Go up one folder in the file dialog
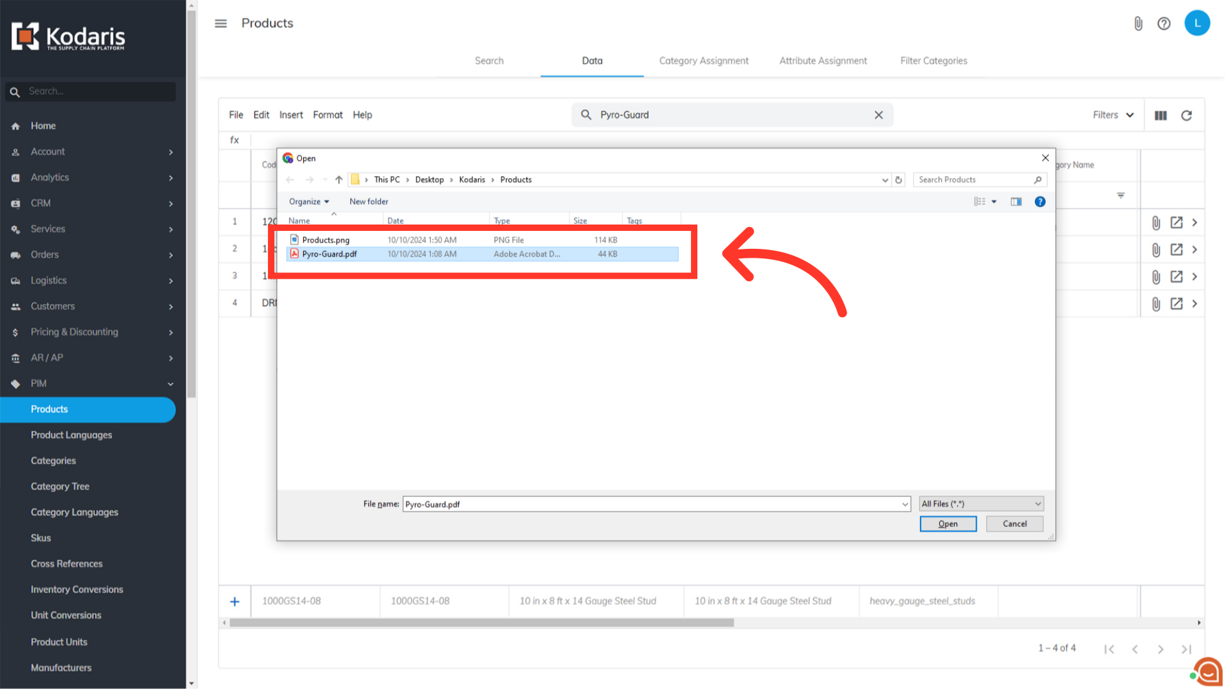 (339, 180)
